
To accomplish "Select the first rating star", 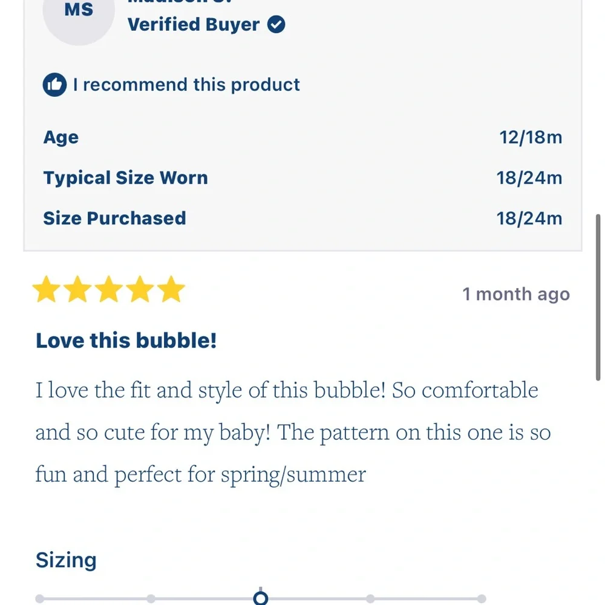I will point(47,289).
